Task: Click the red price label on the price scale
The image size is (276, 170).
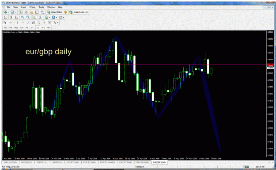Action: tap(270, 65)
